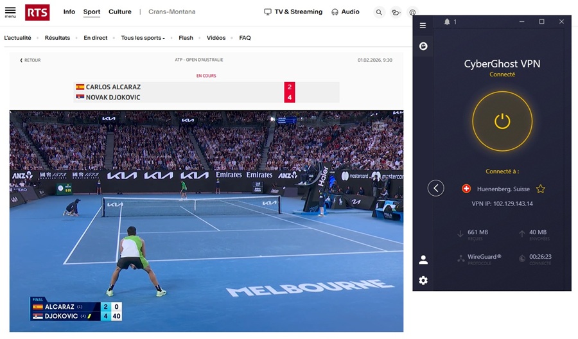
Task: Click the CyberGhost ghost logo icon
Action: [x=423, y=46]
